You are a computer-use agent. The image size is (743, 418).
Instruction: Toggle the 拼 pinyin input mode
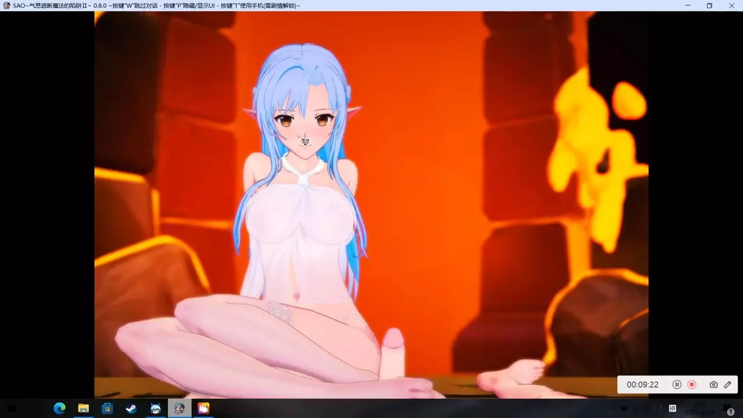[x=673, y=408]
